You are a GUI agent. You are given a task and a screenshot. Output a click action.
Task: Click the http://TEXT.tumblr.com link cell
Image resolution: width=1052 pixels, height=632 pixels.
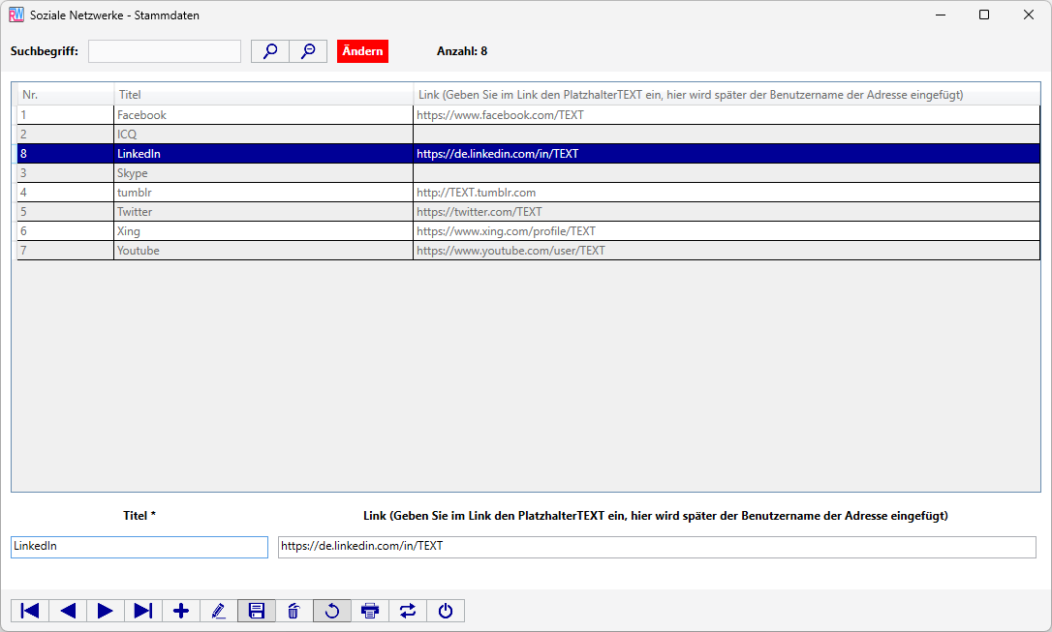(x=727, y=193)
